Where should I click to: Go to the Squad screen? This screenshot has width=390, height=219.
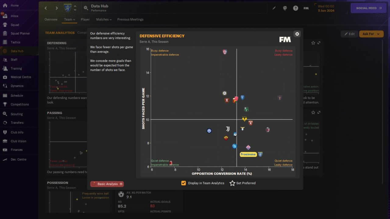pyautogui.click(x=15, y=25)
